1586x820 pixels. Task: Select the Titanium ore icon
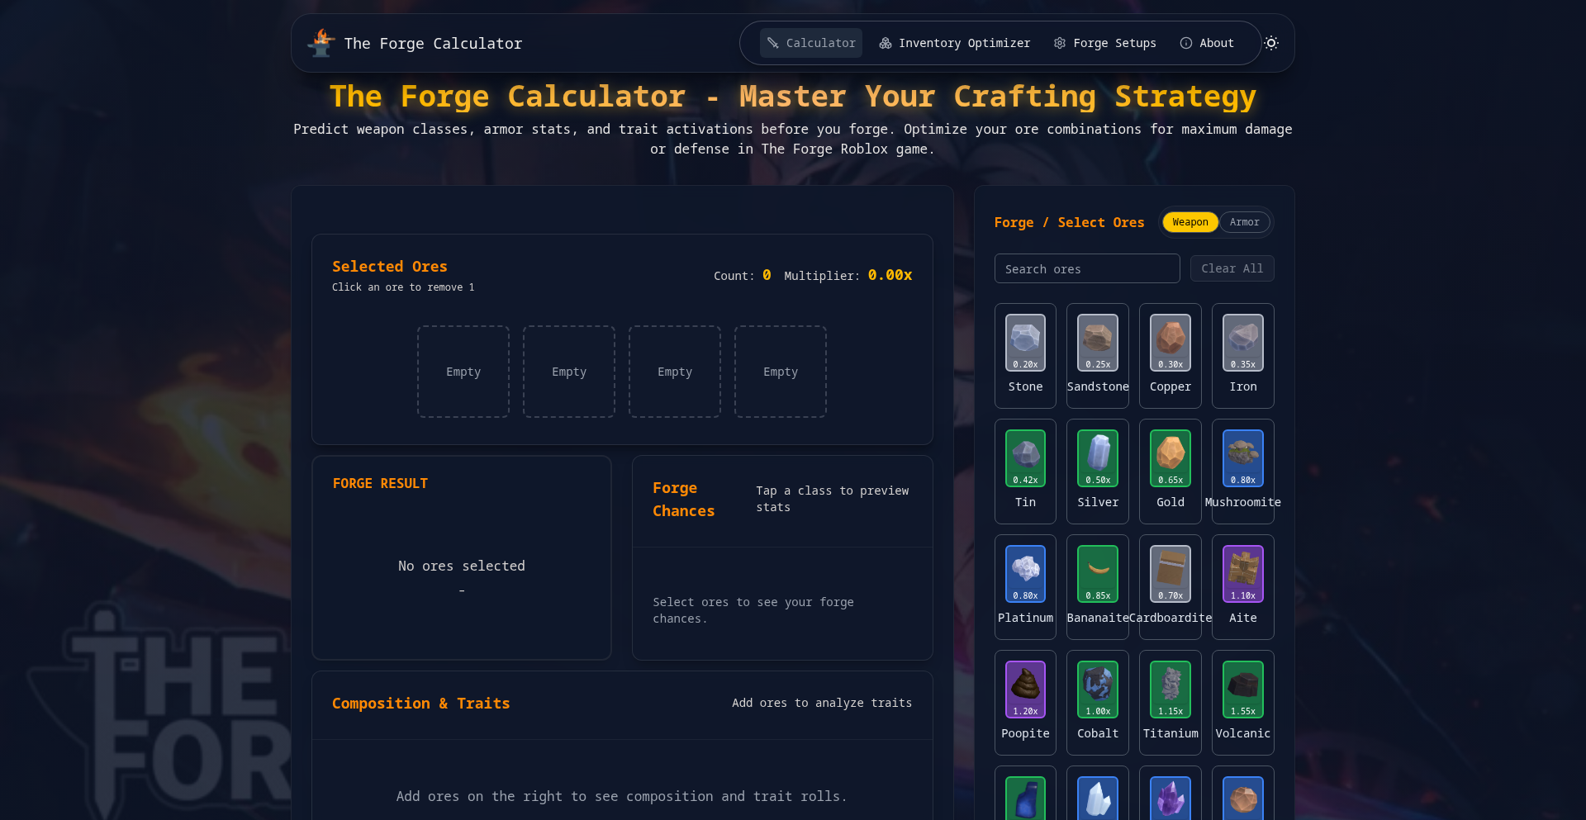(x=1170, y=690)
